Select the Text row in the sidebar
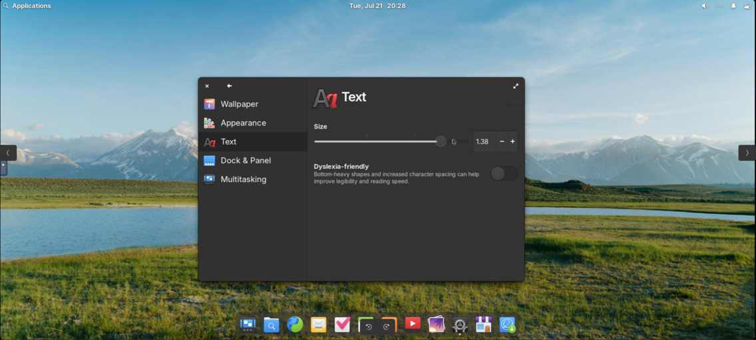Image resolution: width=756 pixels, height=340 pixels. click(x=253, y=141)
